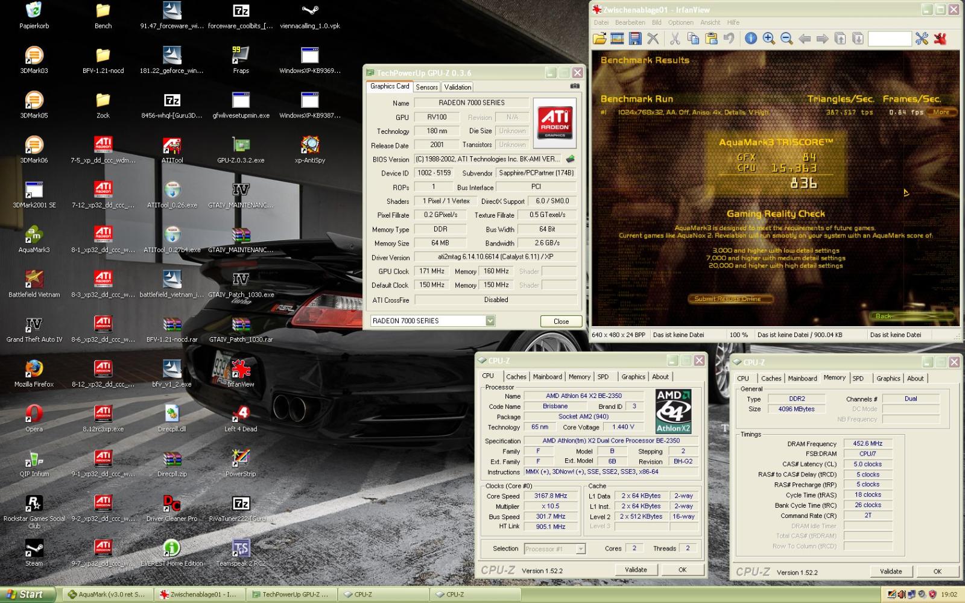Viewport: 965px width, 603px height.
Task: Go to previous image in IrfanView
Action: coord(805,39)
